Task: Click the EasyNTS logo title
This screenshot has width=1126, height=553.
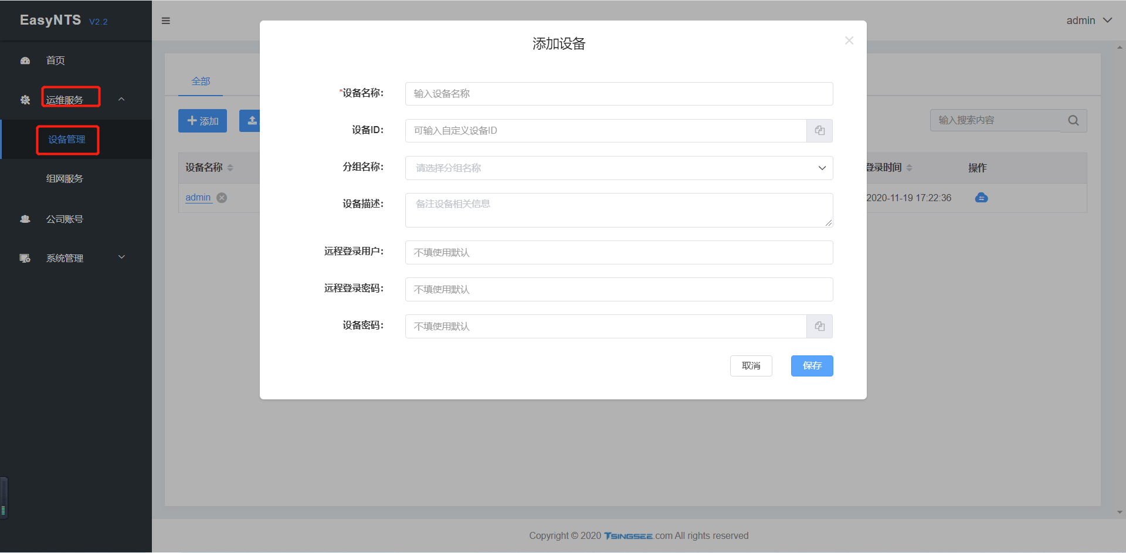Action: pyautogui.click(x=50, y=20)
